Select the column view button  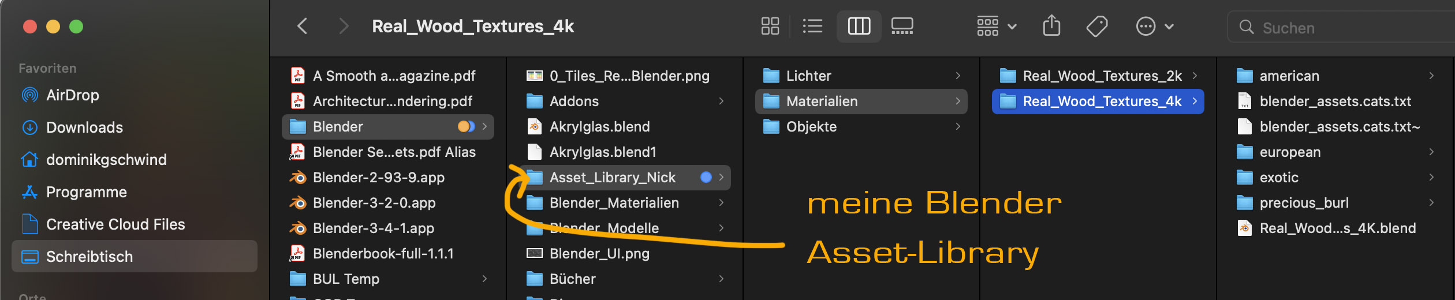click(x=859, y=26)
